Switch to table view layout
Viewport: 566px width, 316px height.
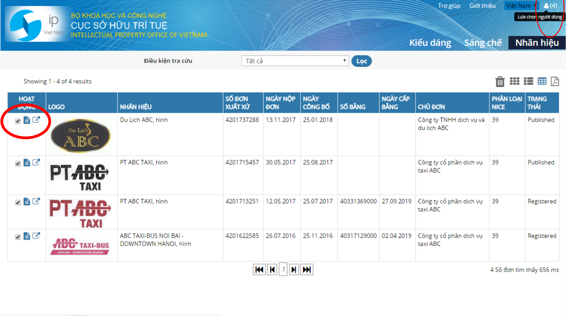pyautogui.click(x=542, y=81)
